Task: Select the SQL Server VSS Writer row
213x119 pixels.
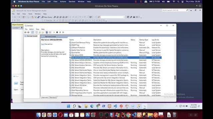Action: coord(115,85)
